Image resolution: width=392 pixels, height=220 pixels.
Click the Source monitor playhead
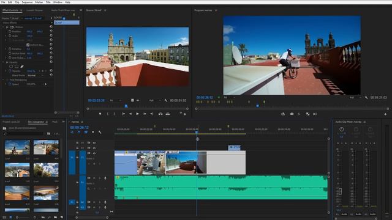click(126, 106)
